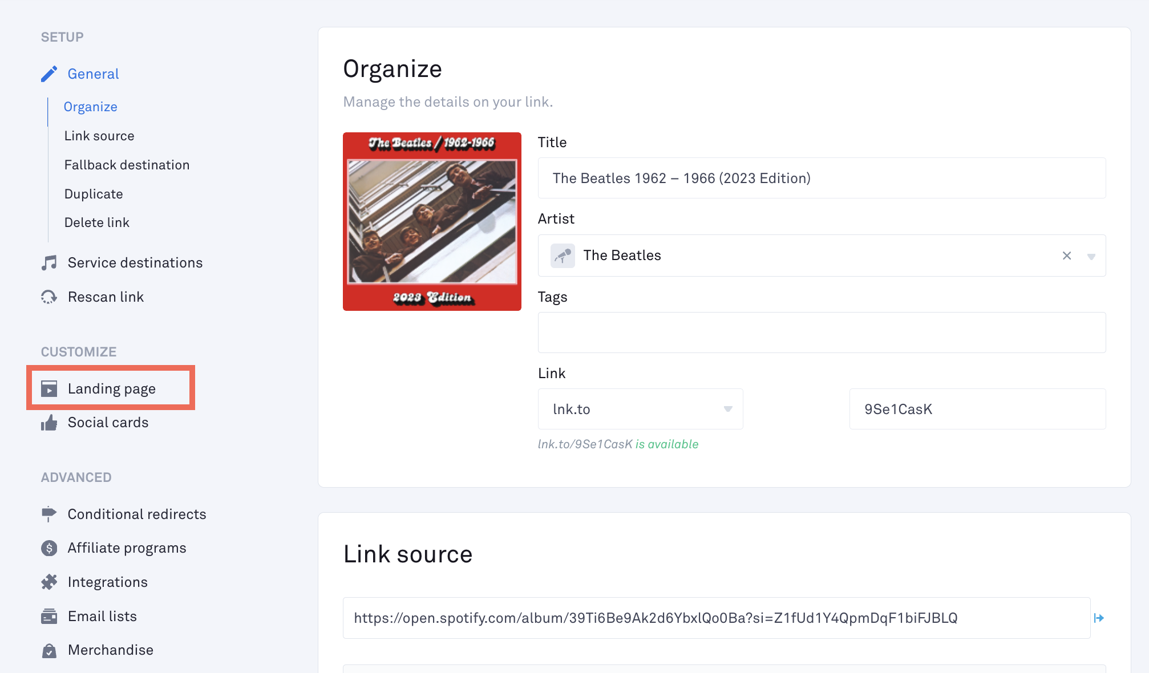Open Merchandise settings
Viewport: 1149px width, 673px height.
110,650
